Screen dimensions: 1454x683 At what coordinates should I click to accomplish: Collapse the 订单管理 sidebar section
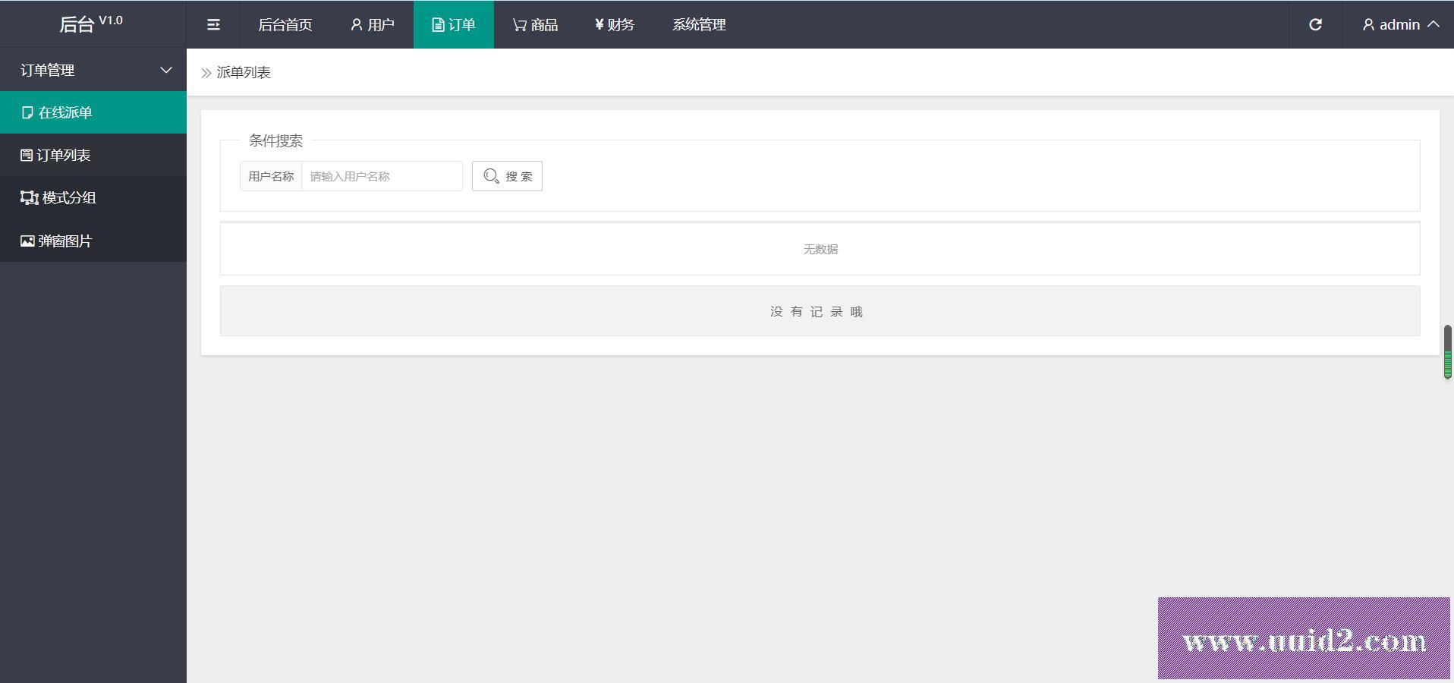(x=166, y=70)
